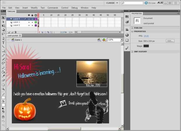Viewport: 181px width, 131px height.
Task: Select the Paint Bucket tool
Action: pyautogui.click(x=3, y=72)
